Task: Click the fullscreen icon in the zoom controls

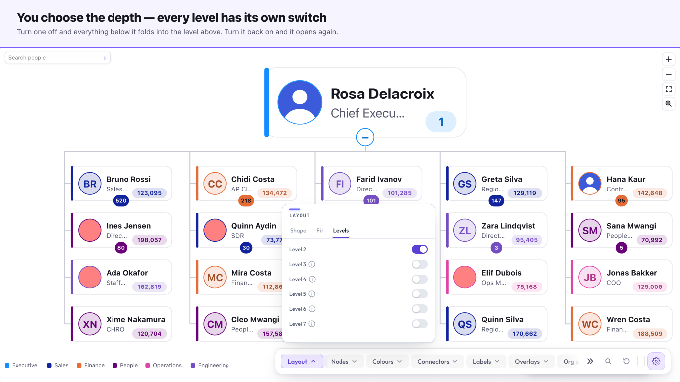Action: tap(669, 89)
